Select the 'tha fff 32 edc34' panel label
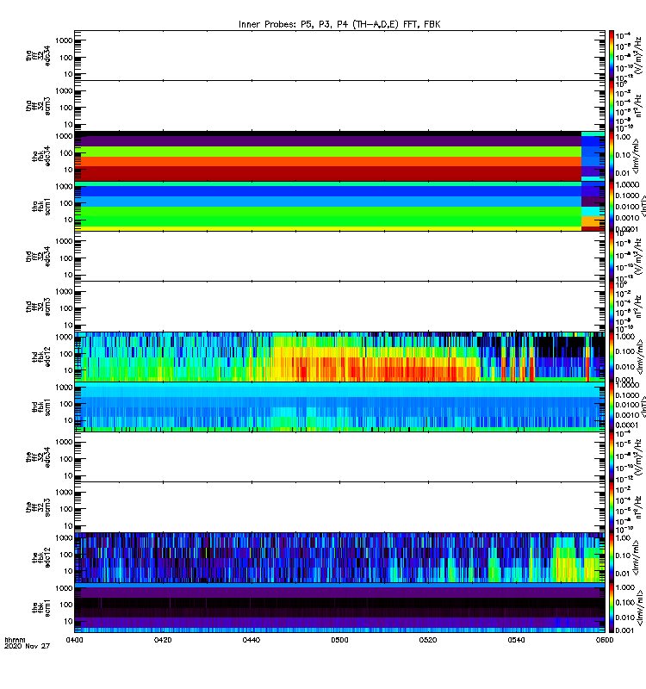This screenshot has width=646, height=689. click(38, 56)
